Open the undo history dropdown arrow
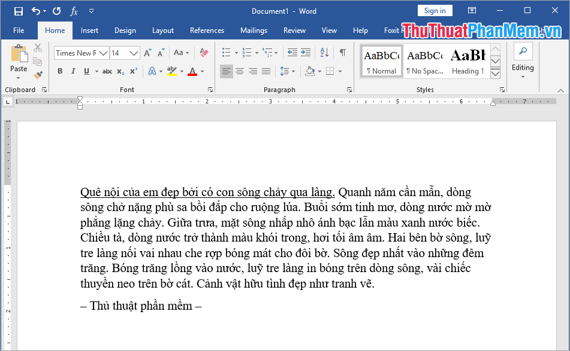Screen dimensions: 570x351 click(45, 11)
